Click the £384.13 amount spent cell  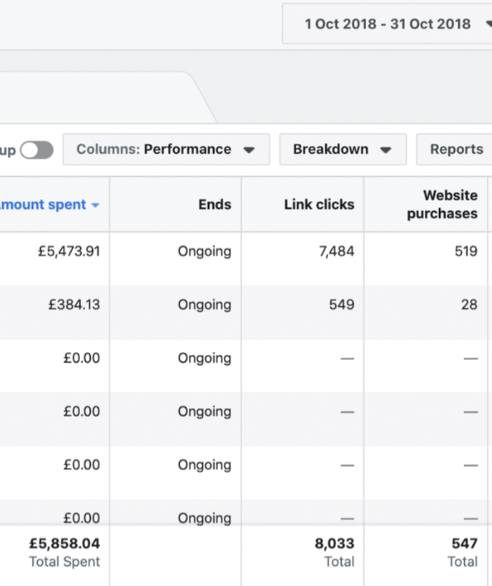(x=74, y=305)
